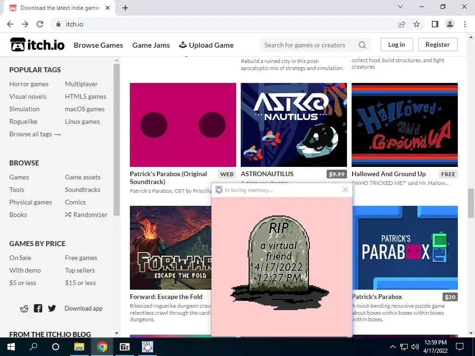Browse Soundtracks
Image resolution: width=475 pixels, height=356 pixels.
tap(83, 190)
